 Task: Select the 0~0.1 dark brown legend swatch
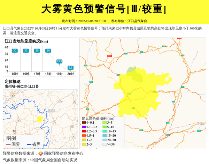pos(84,123)
